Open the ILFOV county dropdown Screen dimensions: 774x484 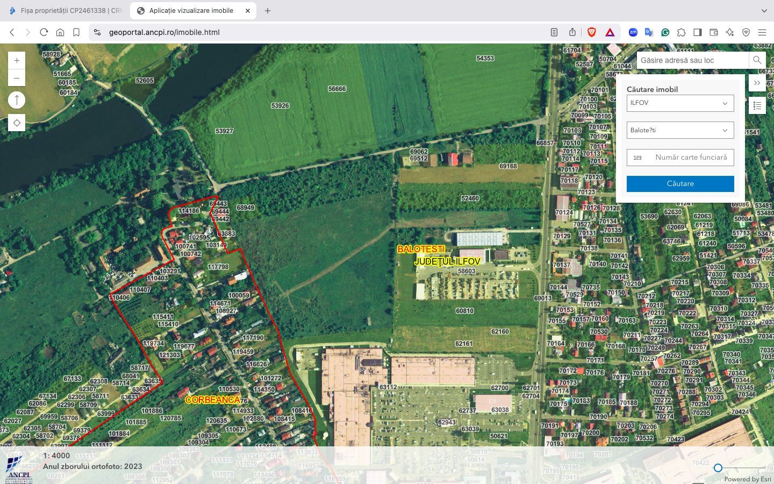coord(680,103)
